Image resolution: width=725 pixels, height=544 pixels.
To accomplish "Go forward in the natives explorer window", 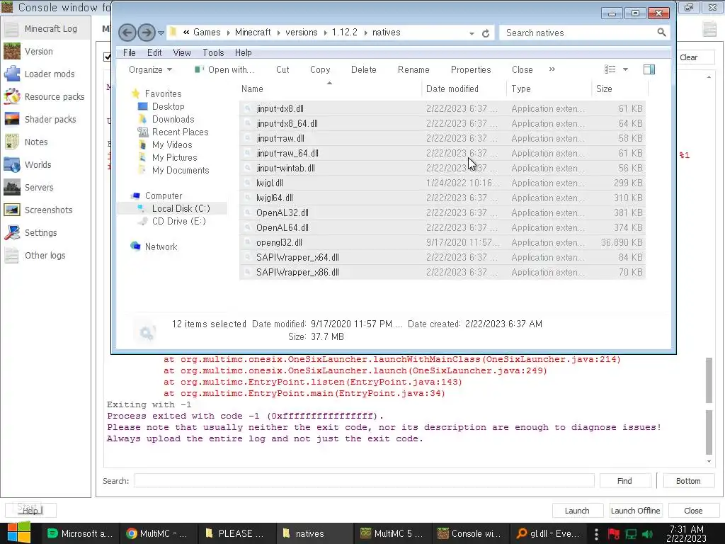I will point(147,33).
